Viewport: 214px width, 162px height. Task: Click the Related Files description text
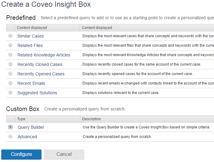pos(148,45)
